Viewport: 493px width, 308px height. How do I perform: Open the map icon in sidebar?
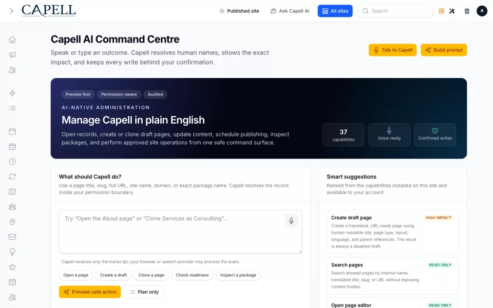12,191
